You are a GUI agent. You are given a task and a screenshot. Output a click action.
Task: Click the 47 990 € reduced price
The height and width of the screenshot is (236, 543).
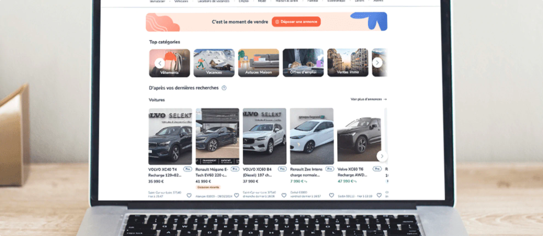347,181
